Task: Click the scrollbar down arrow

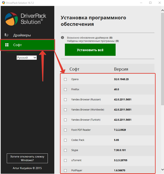Action: coord(162,169)
